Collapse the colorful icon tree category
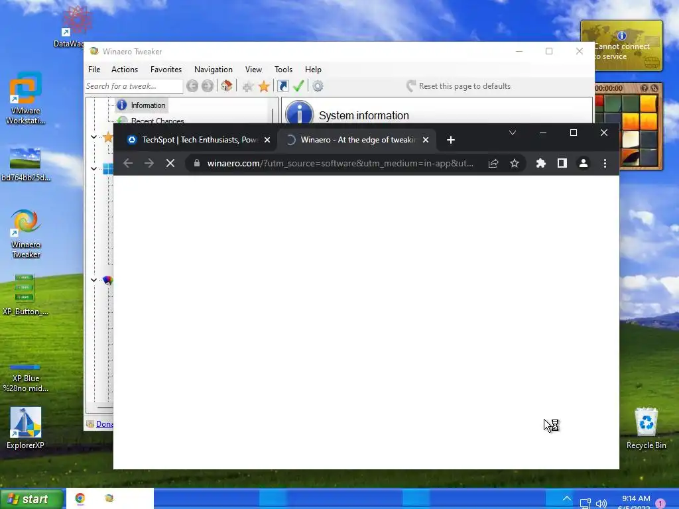This screenshot has width=679, height=509. 93,280
